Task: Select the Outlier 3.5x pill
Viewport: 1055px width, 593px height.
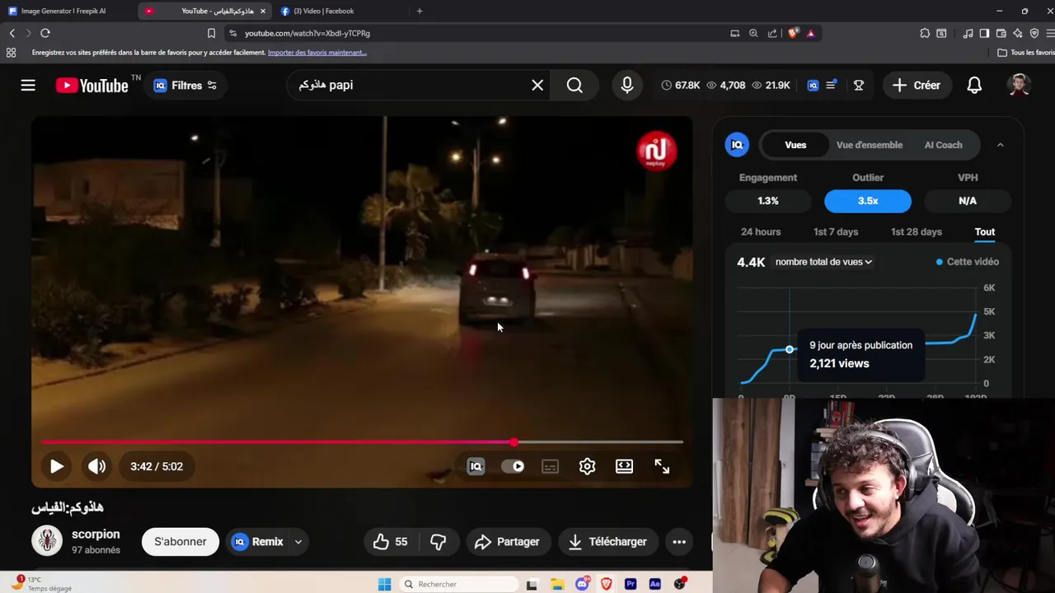Action: 868,200
